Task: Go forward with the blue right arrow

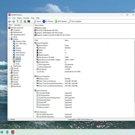Action: 13,21
